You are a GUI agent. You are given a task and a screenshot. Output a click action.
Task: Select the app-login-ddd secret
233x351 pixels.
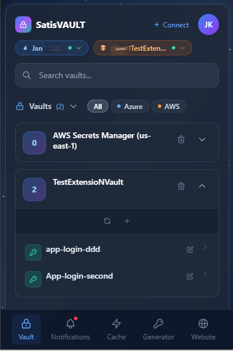coord(73,250)
